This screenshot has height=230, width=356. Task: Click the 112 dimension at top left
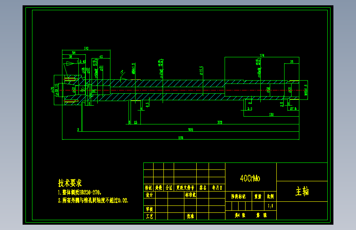tap(86, 48)
